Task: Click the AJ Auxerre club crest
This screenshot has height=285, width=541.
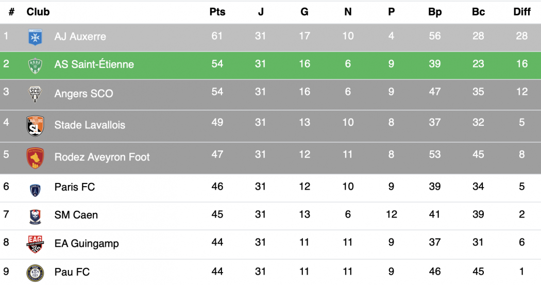Action: click(x=35, y=37)
